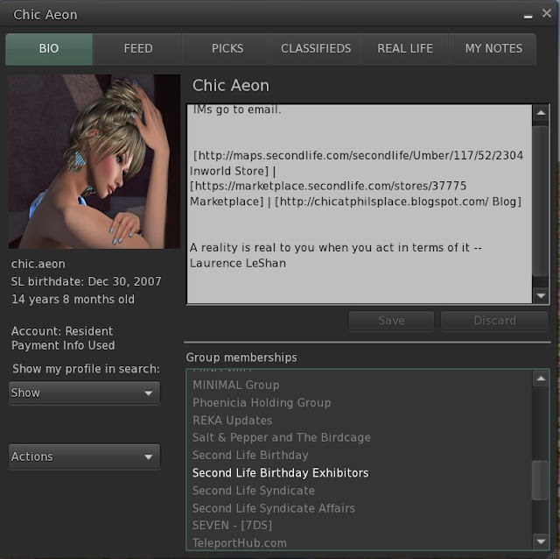This screenshot has height=559, width=560.
Task: Click the 'IMs go to email.' line
Action: pos(237,110)
